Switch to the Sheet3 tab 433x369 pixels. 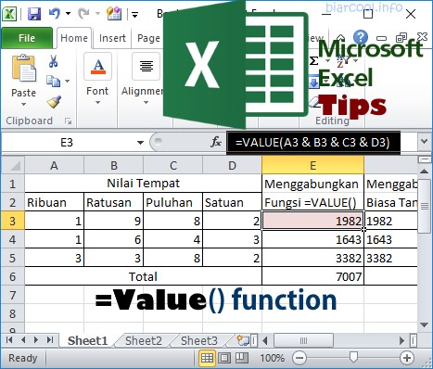(x=199, y=340)
